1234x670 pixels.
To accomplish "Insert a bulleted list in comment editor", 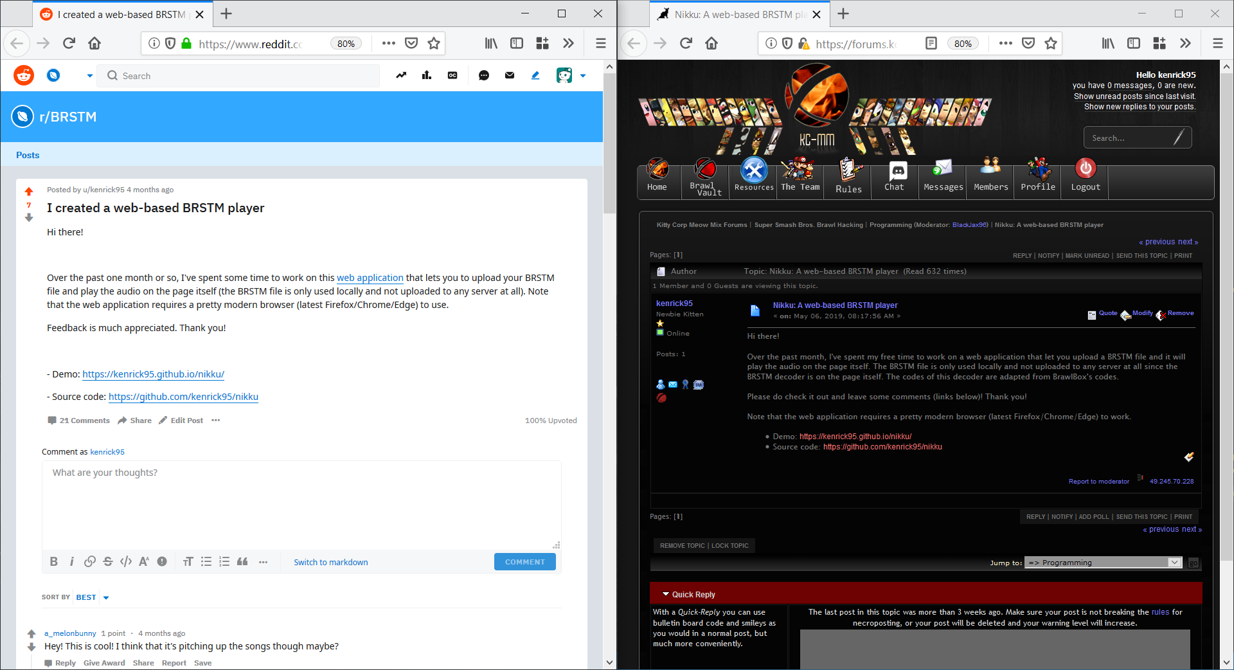I will (x=206, y=562).
